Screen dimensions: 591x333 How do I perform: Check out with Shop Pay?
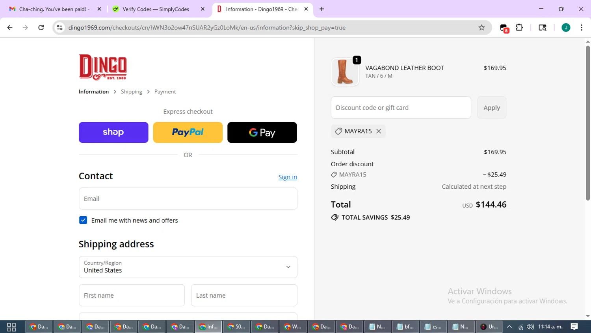pos(113,132)
